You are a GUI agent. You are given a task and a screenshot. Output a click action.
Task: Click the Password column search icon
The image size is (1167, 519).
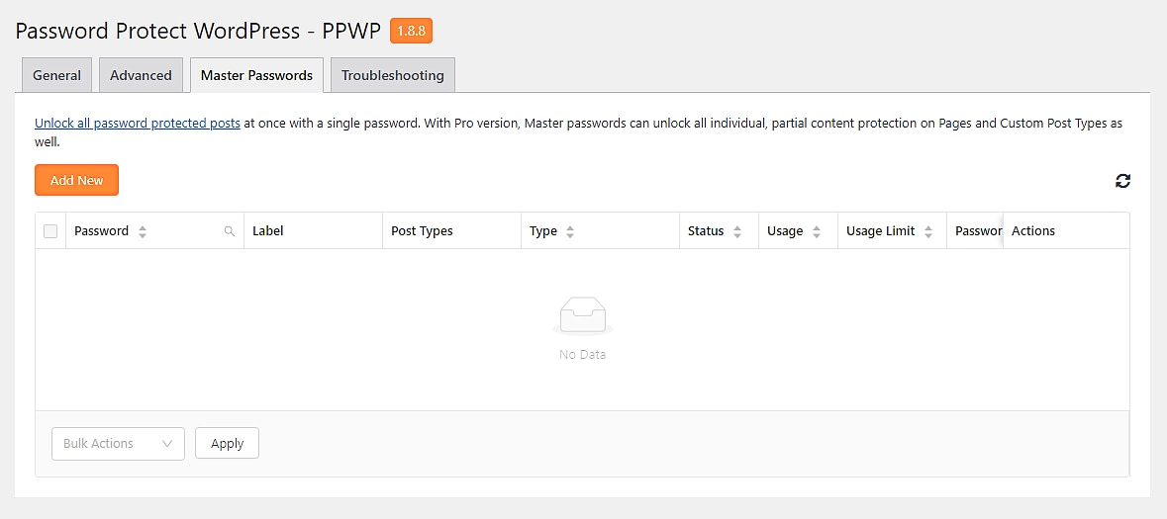pyautogui.click(x=230, y=231)
